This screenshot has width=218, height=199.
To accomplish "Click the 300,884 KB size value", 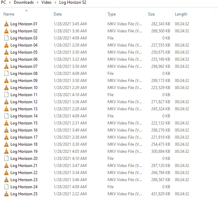I will (x=161, y=151).
